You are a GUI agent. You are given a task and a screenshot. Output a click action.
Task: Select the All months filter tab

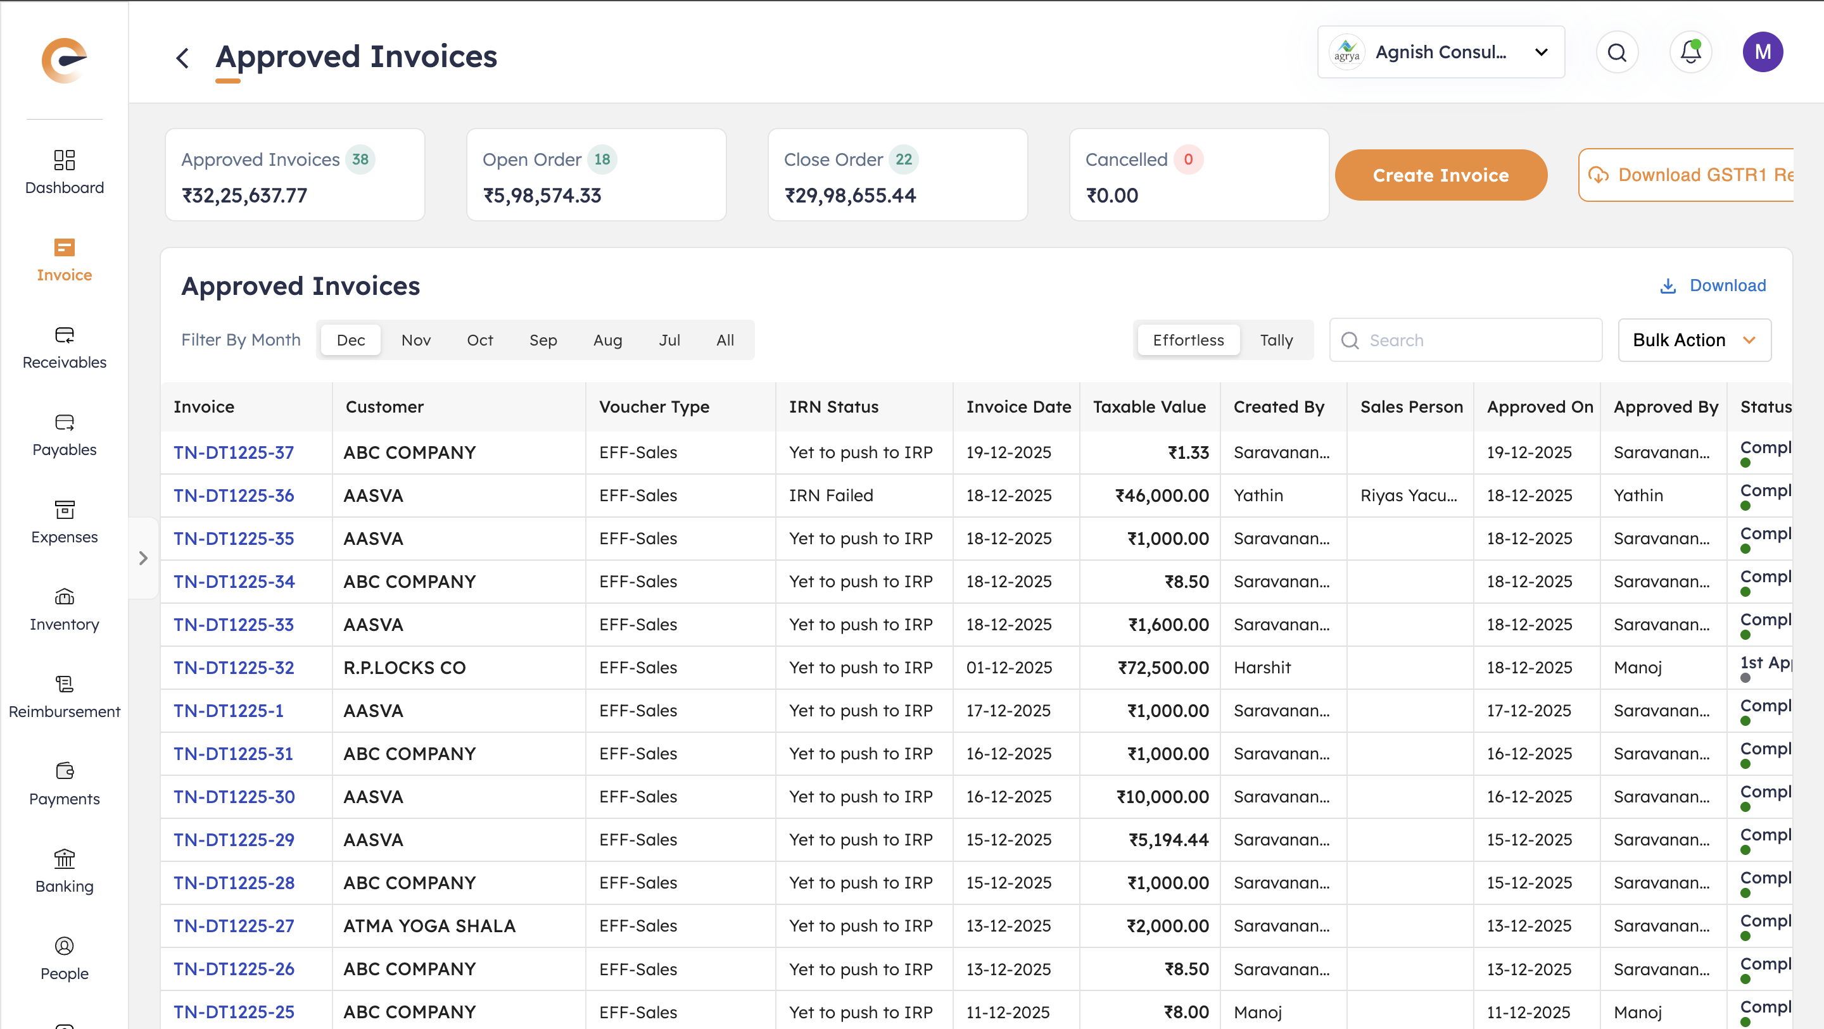(725, 340)
